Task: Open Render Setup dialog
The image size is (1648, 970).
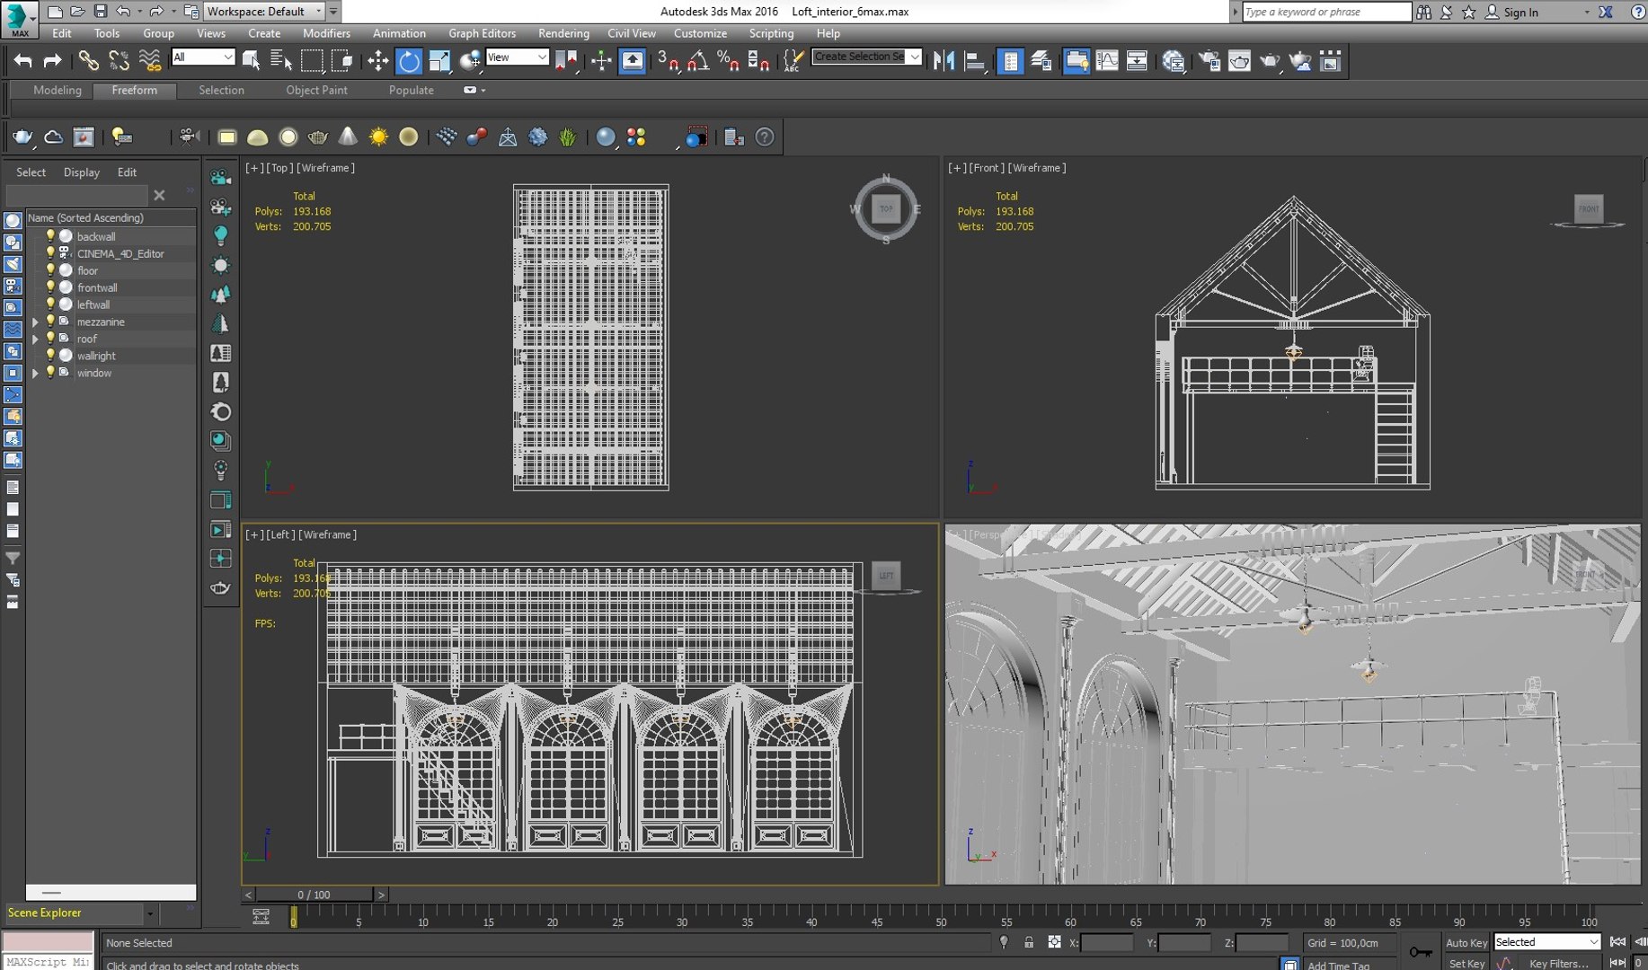Action: coord(1209,61)
